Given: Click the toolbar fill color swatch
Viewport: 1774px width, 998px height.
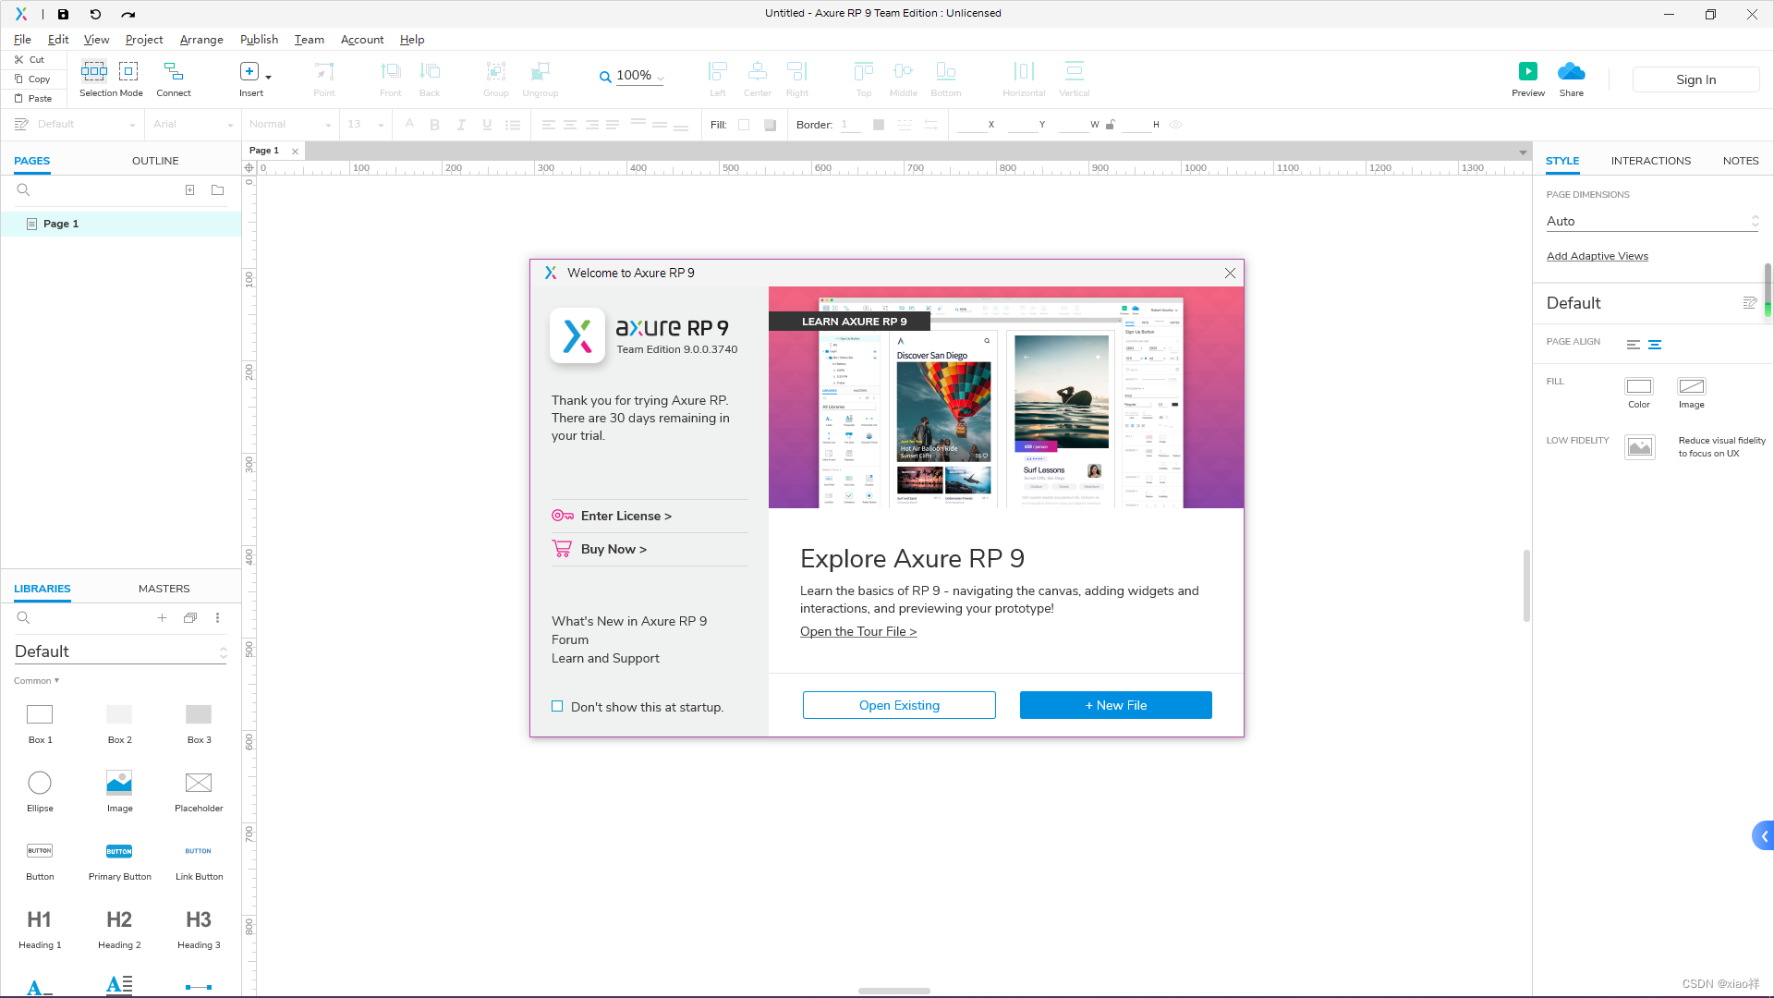Looking at the screenshot, I should pos(744,125).
